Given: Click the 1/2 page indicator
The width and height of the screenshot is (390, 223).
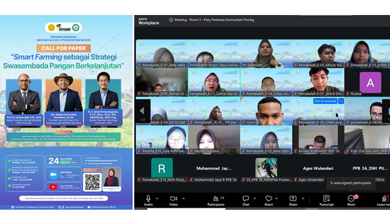Looking at the screenshot, I should pyautogui.click(x=142, y=120).
